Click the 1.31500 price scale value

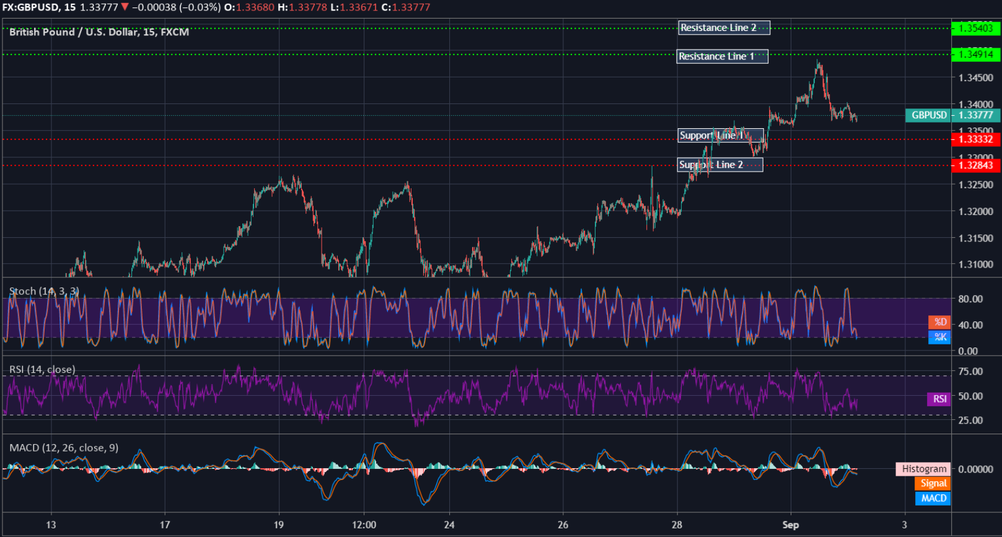pyautogui.click(x=976, y=238)
